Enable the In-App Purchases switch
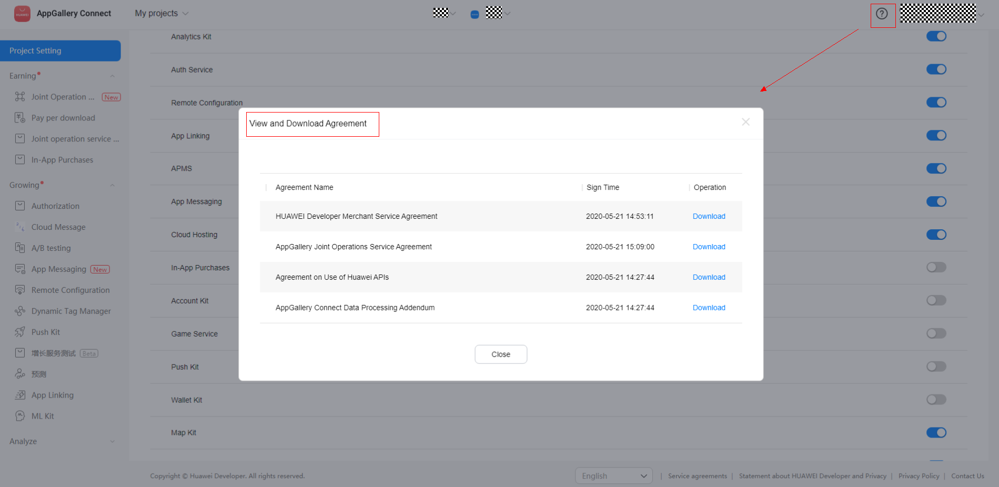This screenshot has width=999, height=487. click(936, 268)
